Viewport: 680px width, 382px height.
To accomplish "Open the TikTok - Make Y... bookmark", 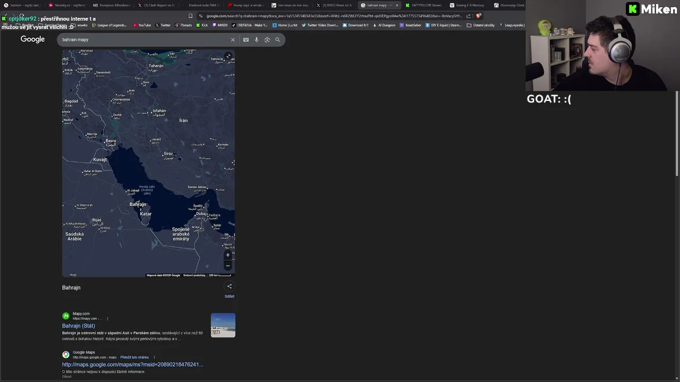I will pyautogui.click(x=250, y=25).
